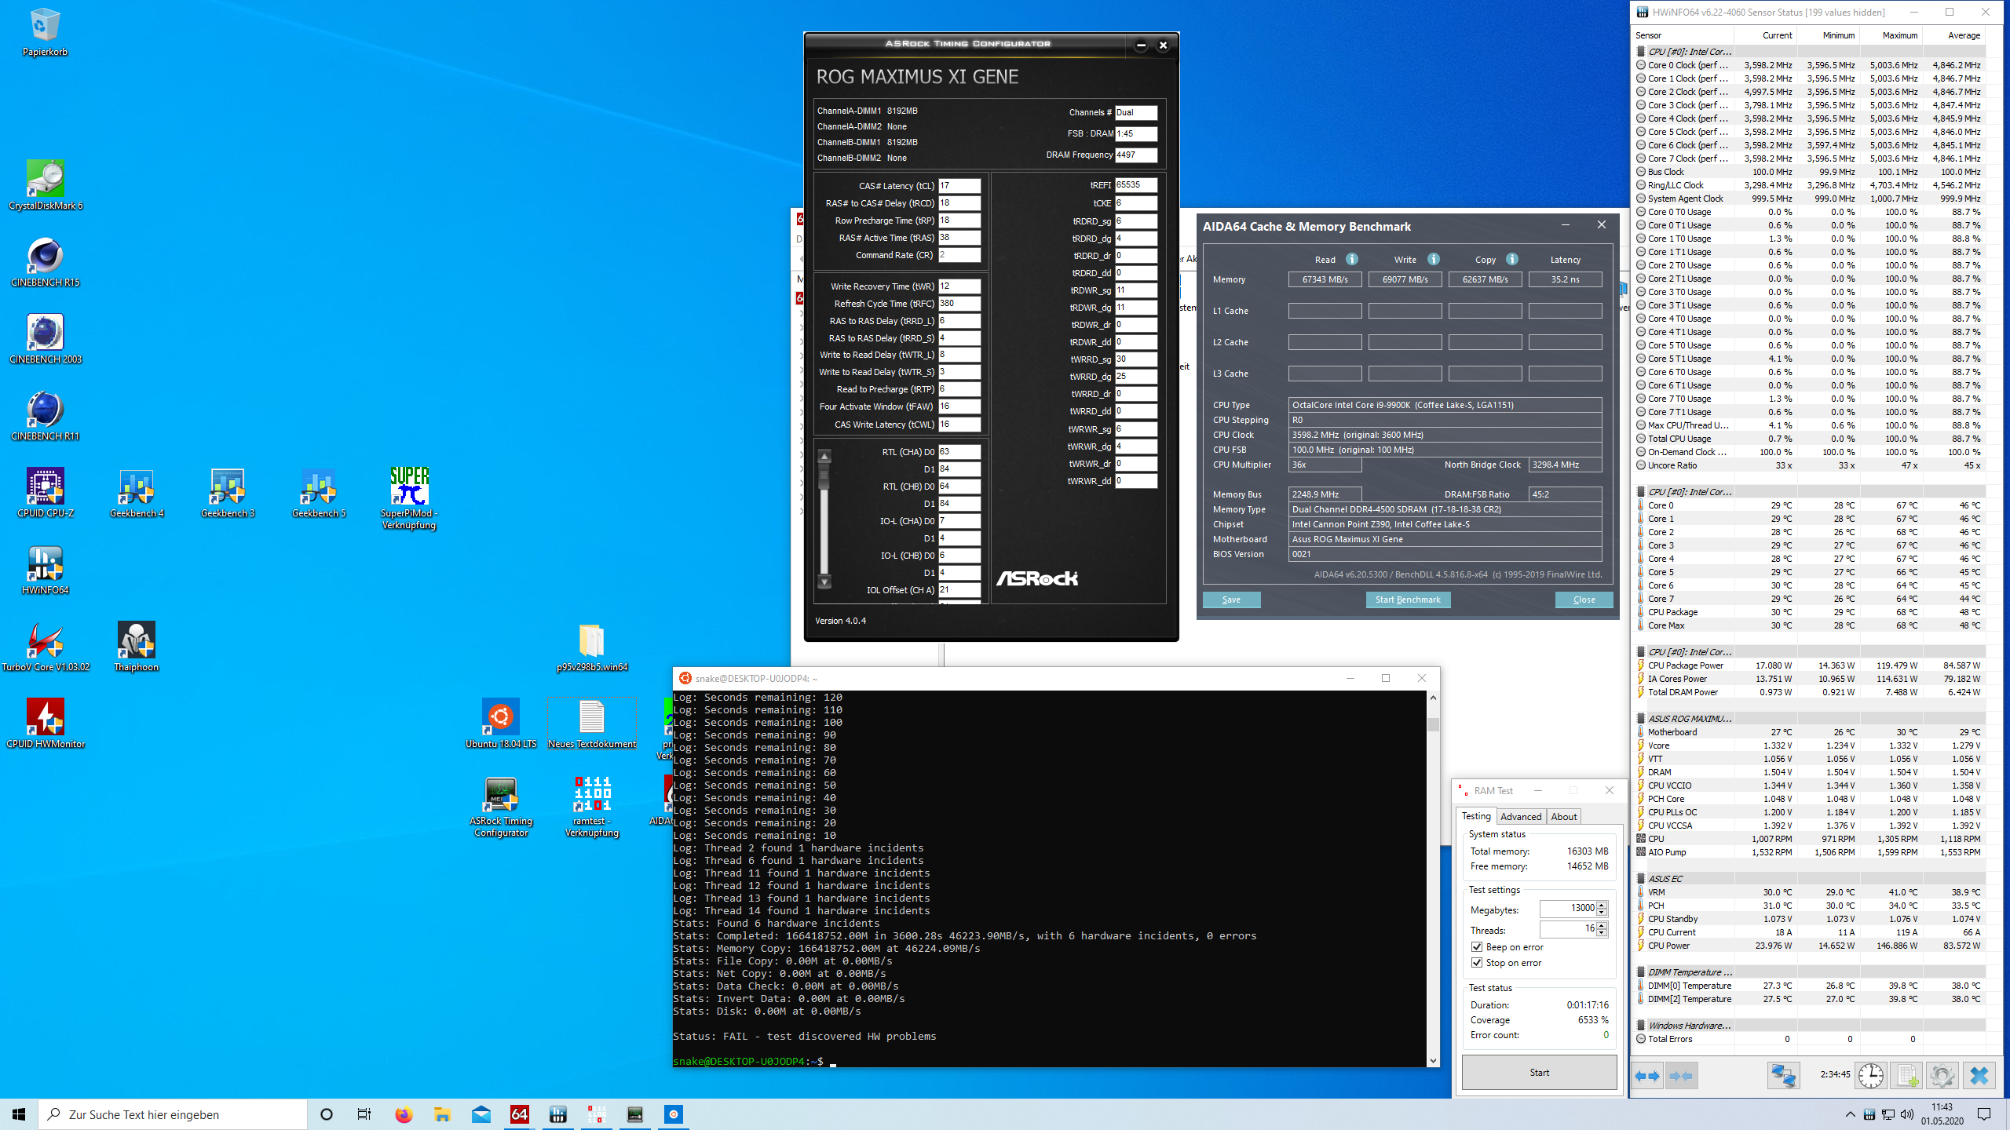Open the About tab in RAM Test
Viewport: 2010px width, 1130px height.
1563,817
